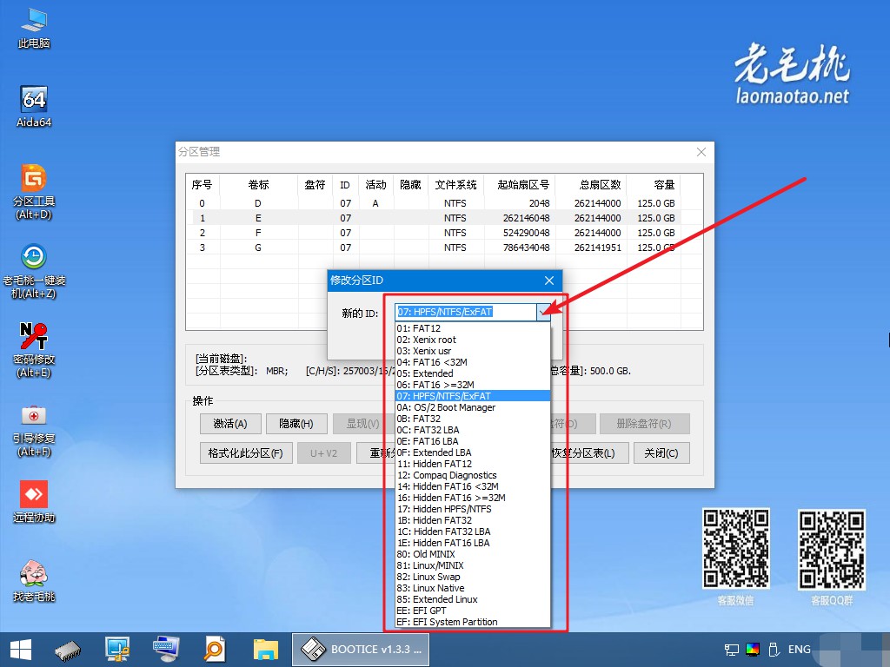This screenshot has height=667, width=890.
Task: Click 格式化此分区(F) button
Action: (246, 453)
